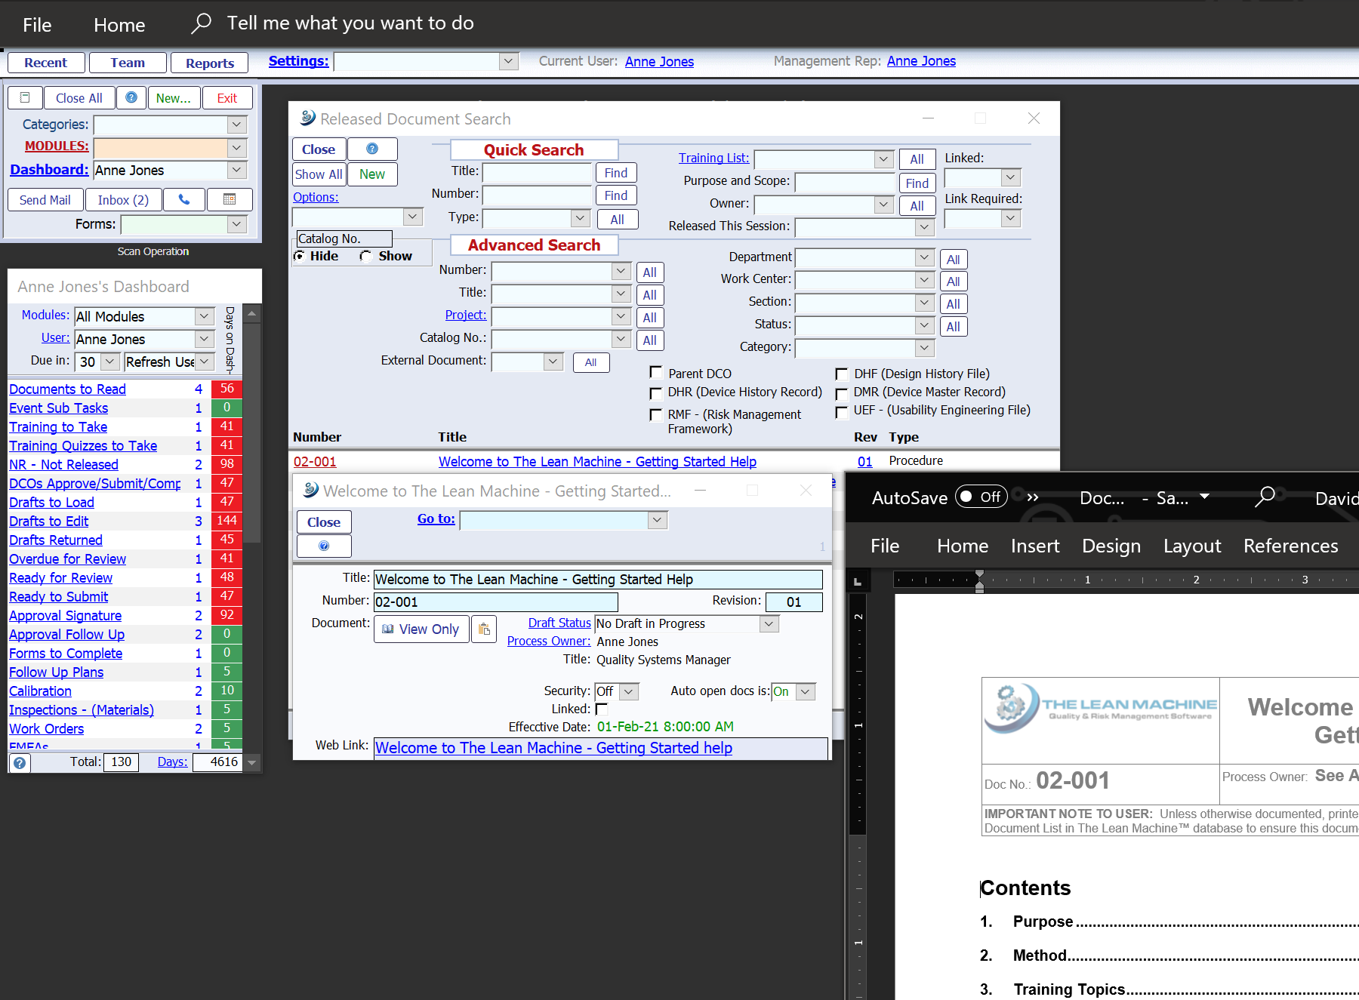This screenshot has width=1359, height=1000.
Task: Expand the Go to dropdown in Welcome window
Action: click(658, 520)
